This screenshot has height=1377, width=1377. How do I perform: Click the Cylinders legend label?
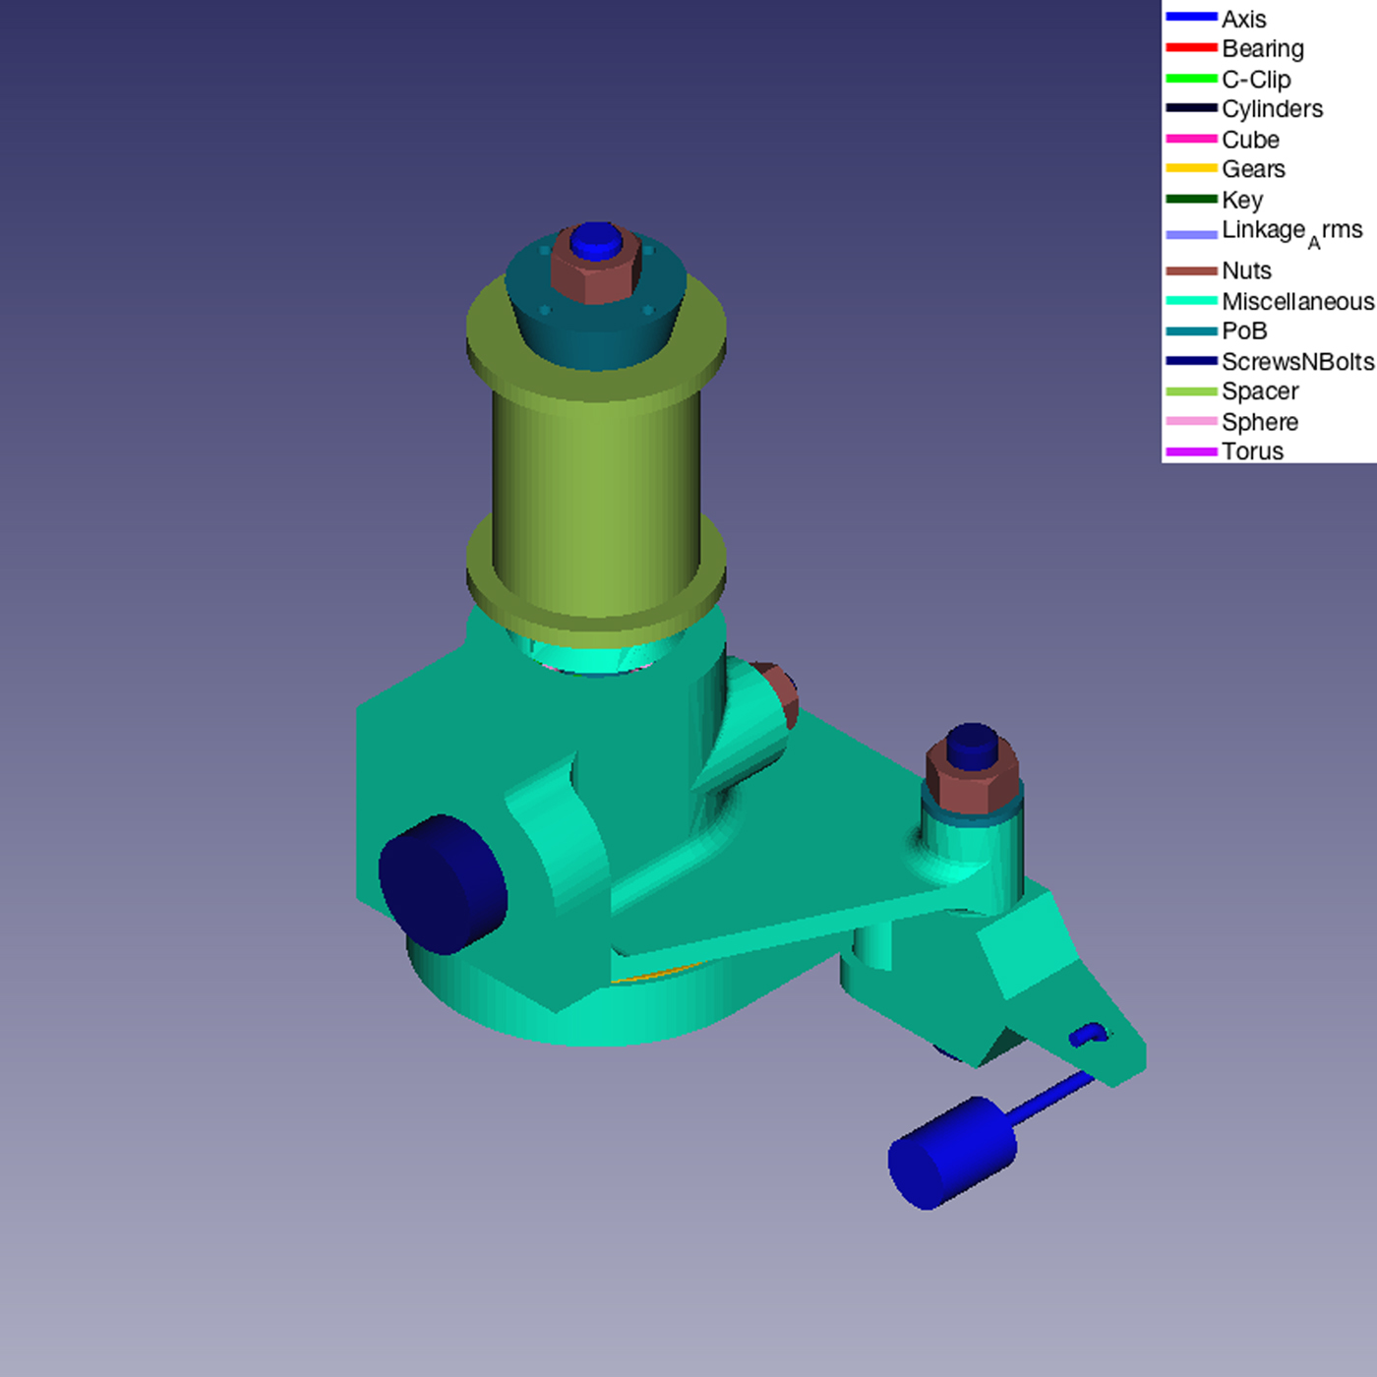[1272, 109]
